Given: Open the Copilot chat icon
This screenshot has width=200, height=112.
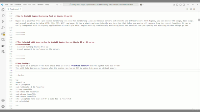Looking at the screenshot, I should pos(141,5).
